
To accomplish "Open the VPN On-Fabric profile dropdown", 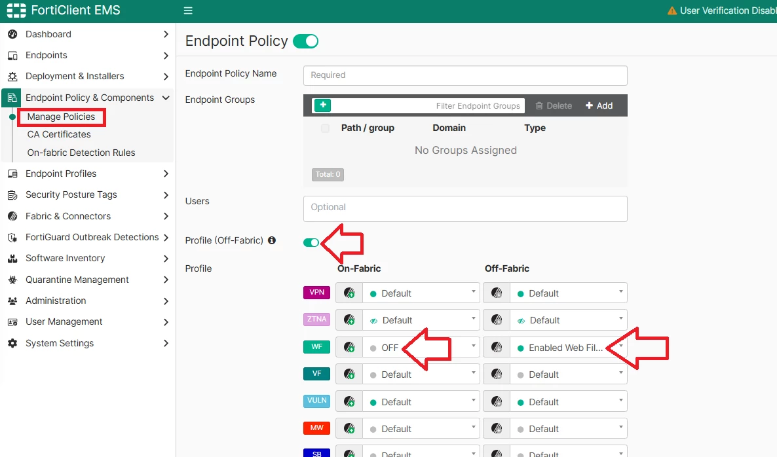I will (421, 293).
